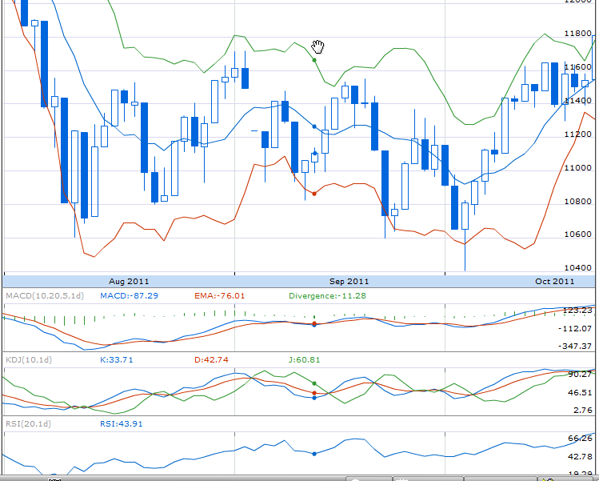Click the 123.23 MACD scale value

coord(577,311)
